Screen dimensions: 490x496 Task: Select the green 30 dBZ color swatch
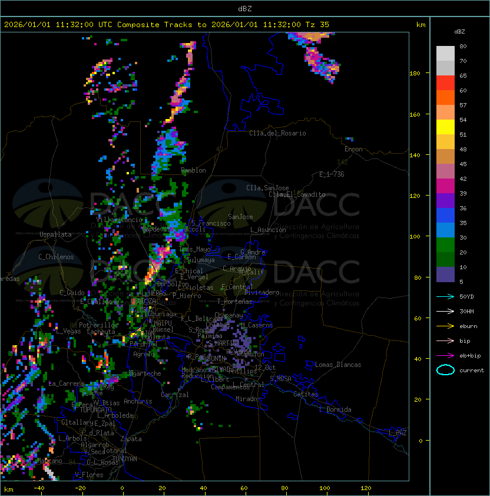pyautogui.click(x=445, y=245)
